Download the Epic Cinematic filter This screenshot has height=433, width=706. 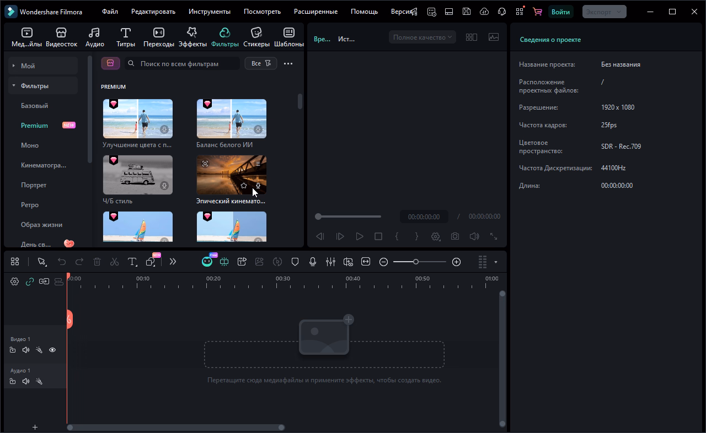tap(258, 186)
